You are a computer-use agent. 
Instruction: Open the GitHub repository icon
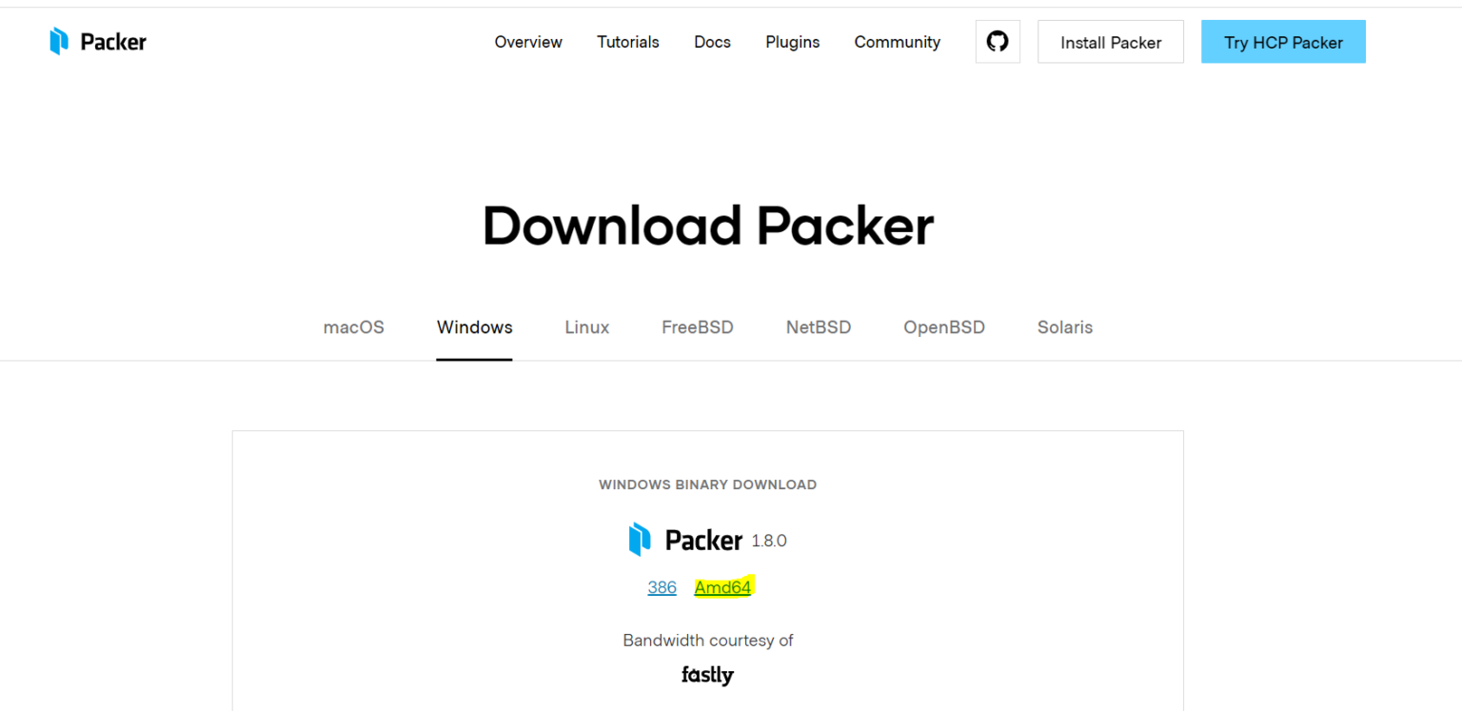(x=997, y=42)
